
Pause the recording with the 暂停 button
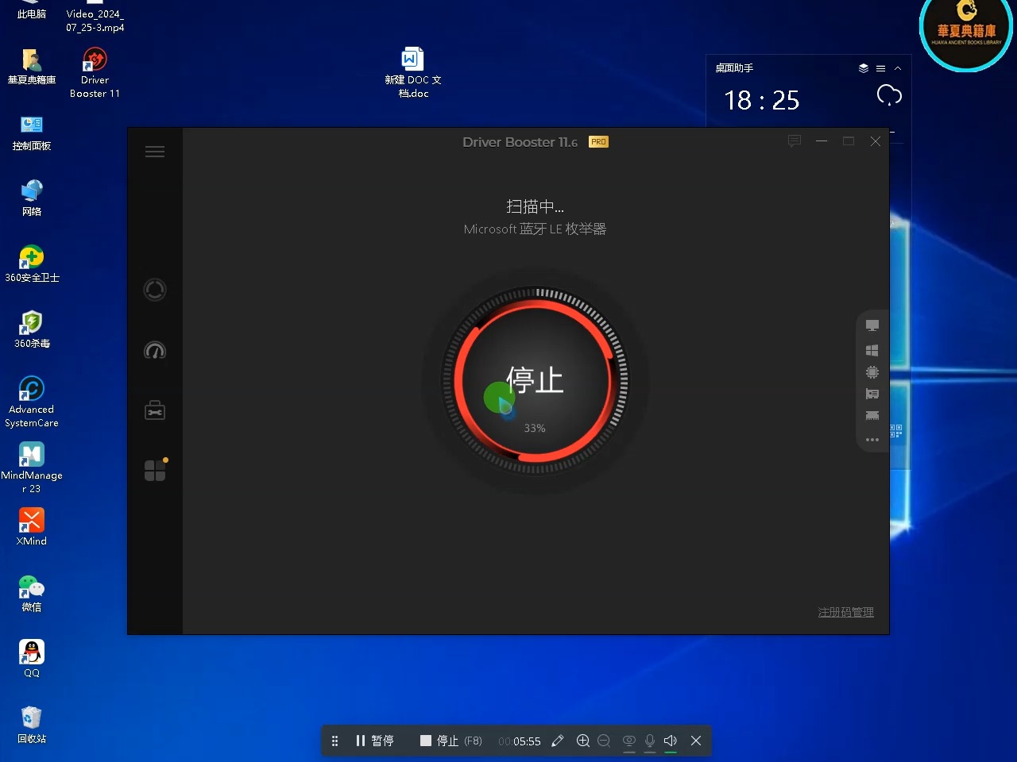click(375, 741)
